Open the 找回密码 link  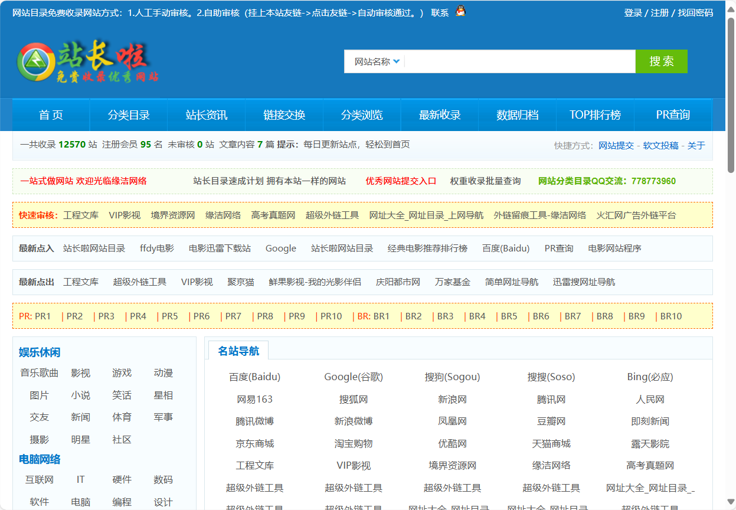click(695, 12)
